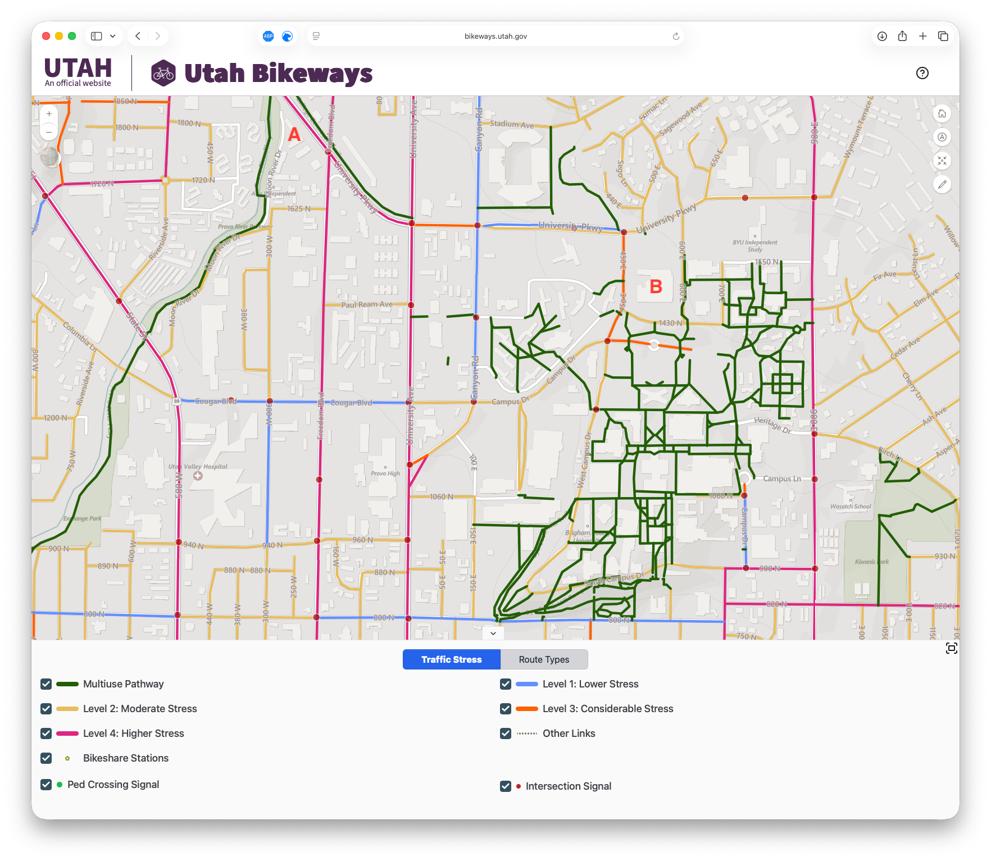Toggle the Level 4: Higher Stress checkbox
This screenshot has width=991, height=861.
coord(46,734)
